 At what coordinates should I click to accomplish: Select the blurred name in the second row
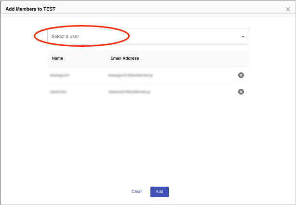(x=59, y=92)
